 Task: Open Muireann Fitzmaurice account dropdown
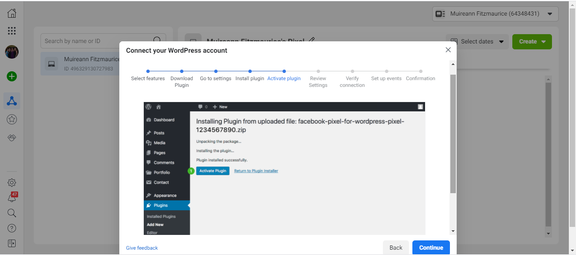[x=495, y=14]
